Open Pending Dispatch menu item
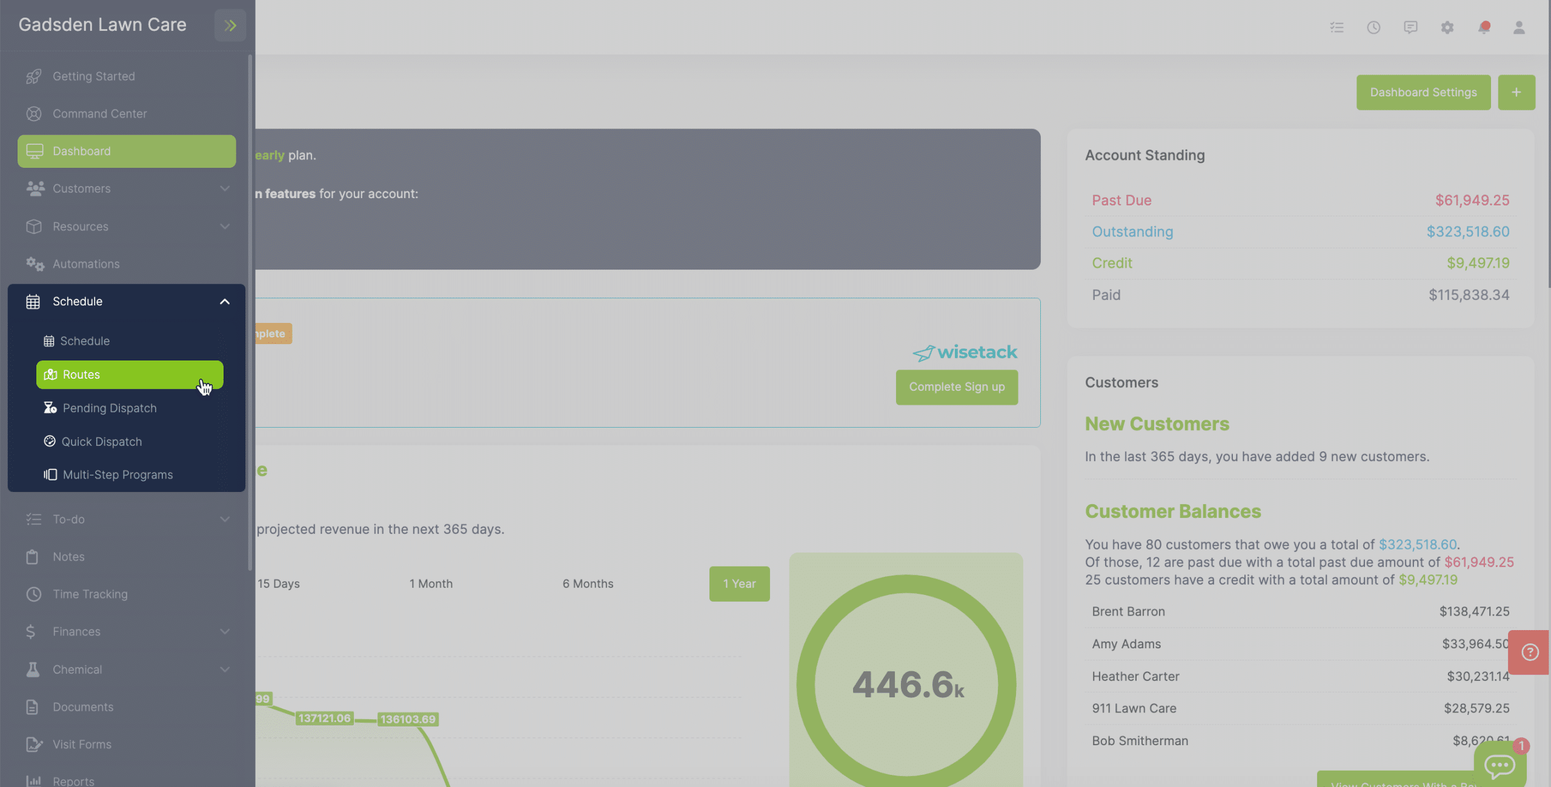Image resolution: width=1551 pixels, height=787 pixels. click(130, 408)
